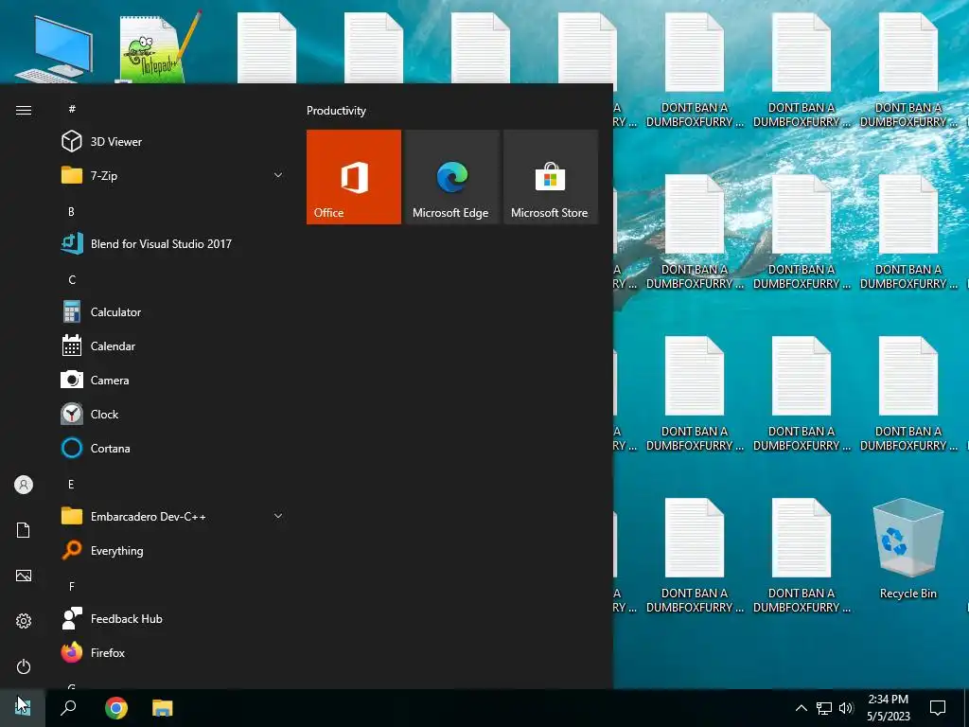The height and width of the screenshot is (727, 969).
Task: Launch the Camera app
Action: click(x=173, y=381)
